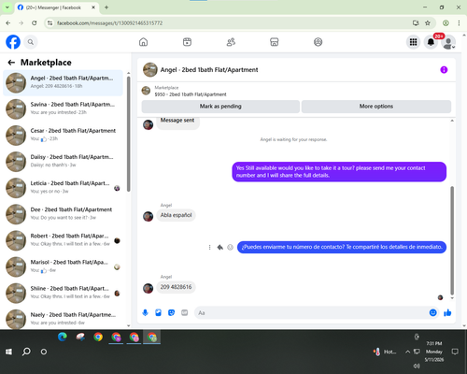Click the 209 4828616 message bubble
The width and height of the screenshot is (467, 374).
tap(176, 287)
